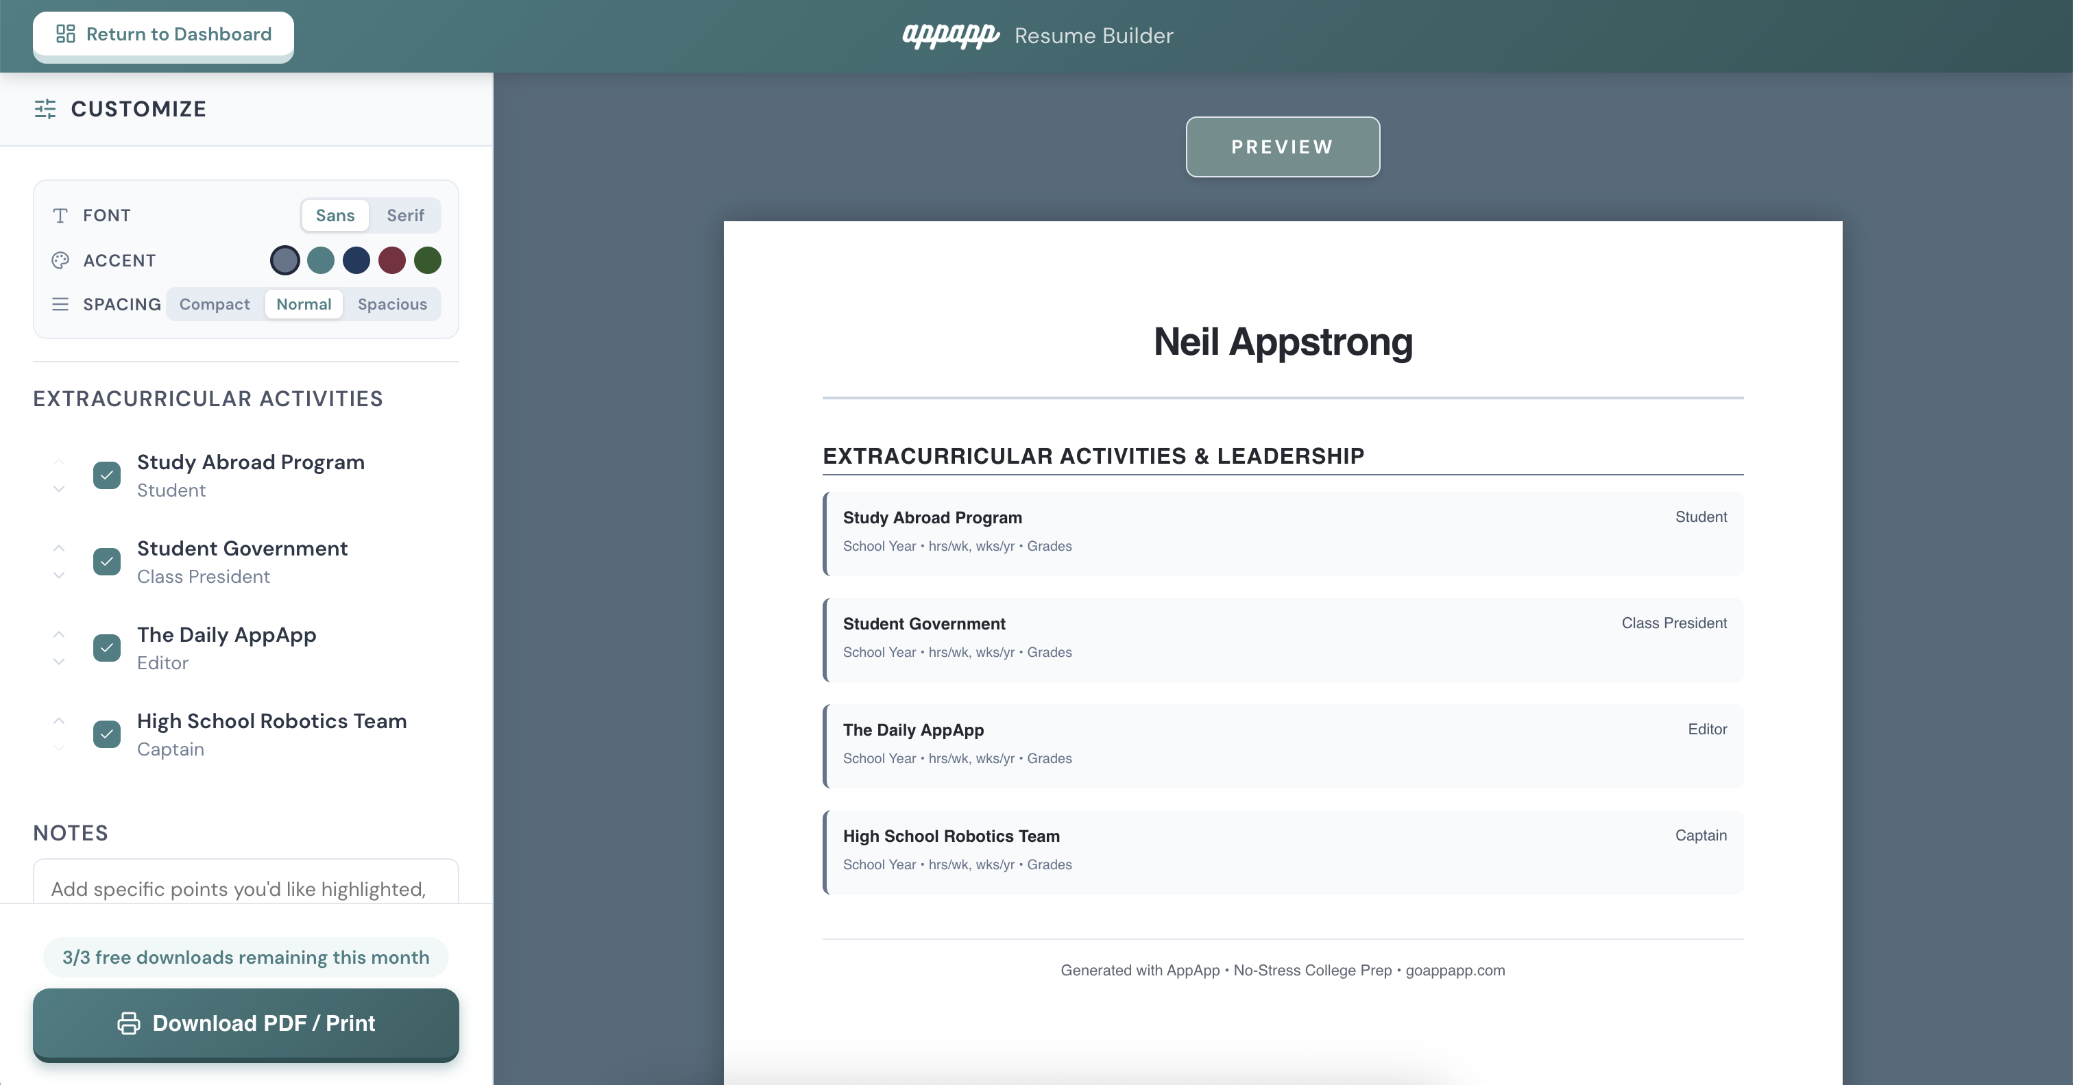Uncheck Student Government activity

[x=107, y=562]
